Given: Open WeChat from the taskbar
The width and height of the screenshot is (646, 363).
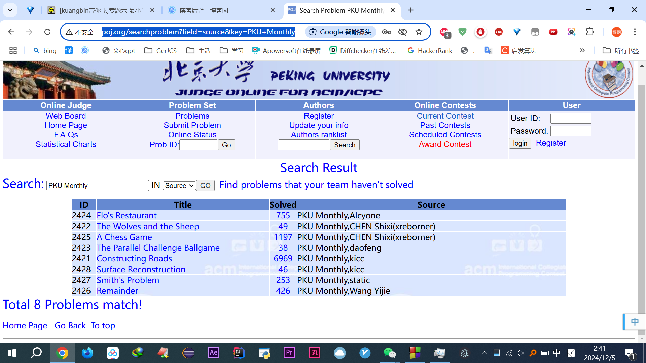Looking at the screenshot, I should click(390, 353).
